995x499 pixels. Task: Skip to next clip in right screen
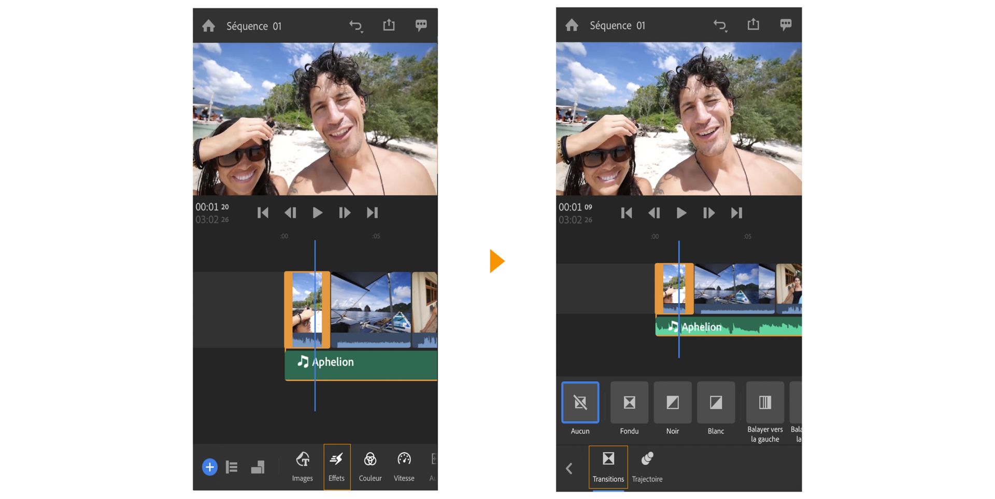point(736,213)
